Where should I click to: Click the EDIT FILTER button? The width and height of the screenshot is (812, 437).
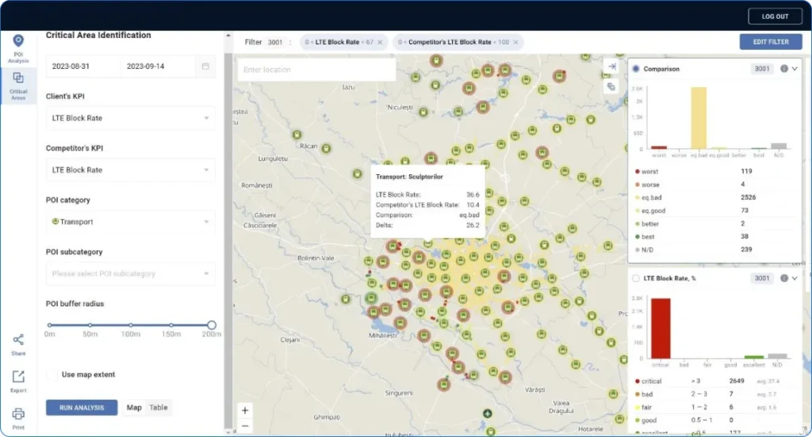[x=770, y=42]
